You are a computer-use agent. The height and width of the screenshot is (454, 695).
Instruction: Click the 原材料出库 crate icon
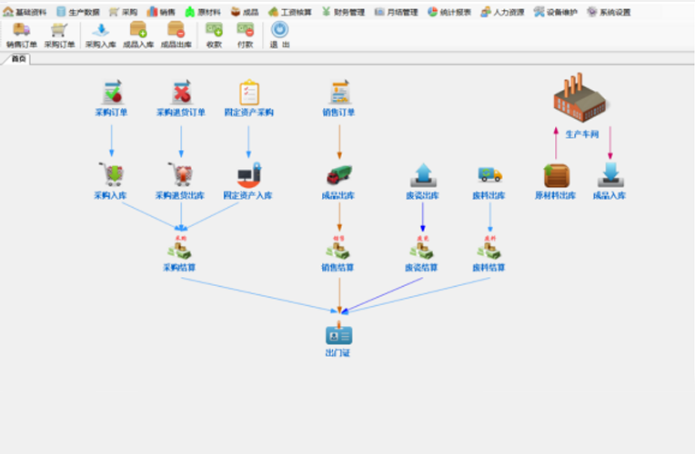click(x=555, y=174)
